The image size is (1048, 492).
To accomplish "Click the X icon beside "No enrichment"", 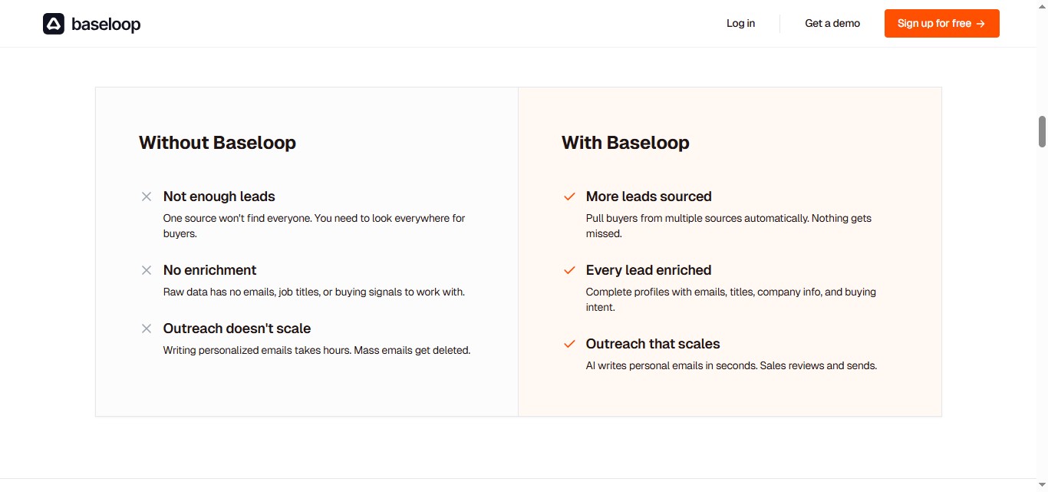I will 147,270.
